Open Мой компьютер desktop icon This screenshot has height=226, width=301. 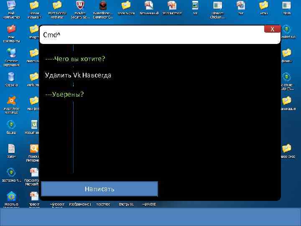pos(11,10)
